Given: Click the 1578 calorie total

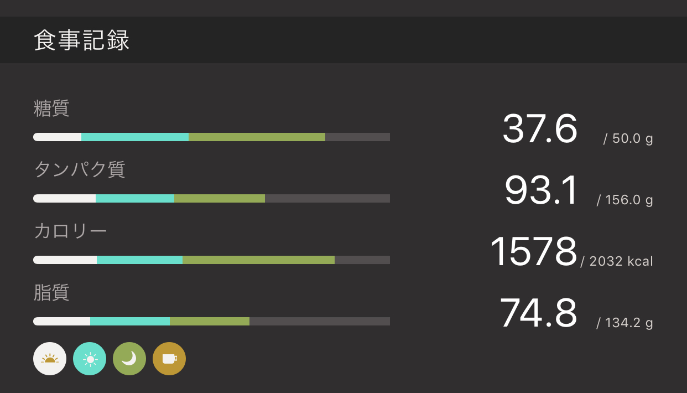Looking at the screenshot, I should (533, 252).
